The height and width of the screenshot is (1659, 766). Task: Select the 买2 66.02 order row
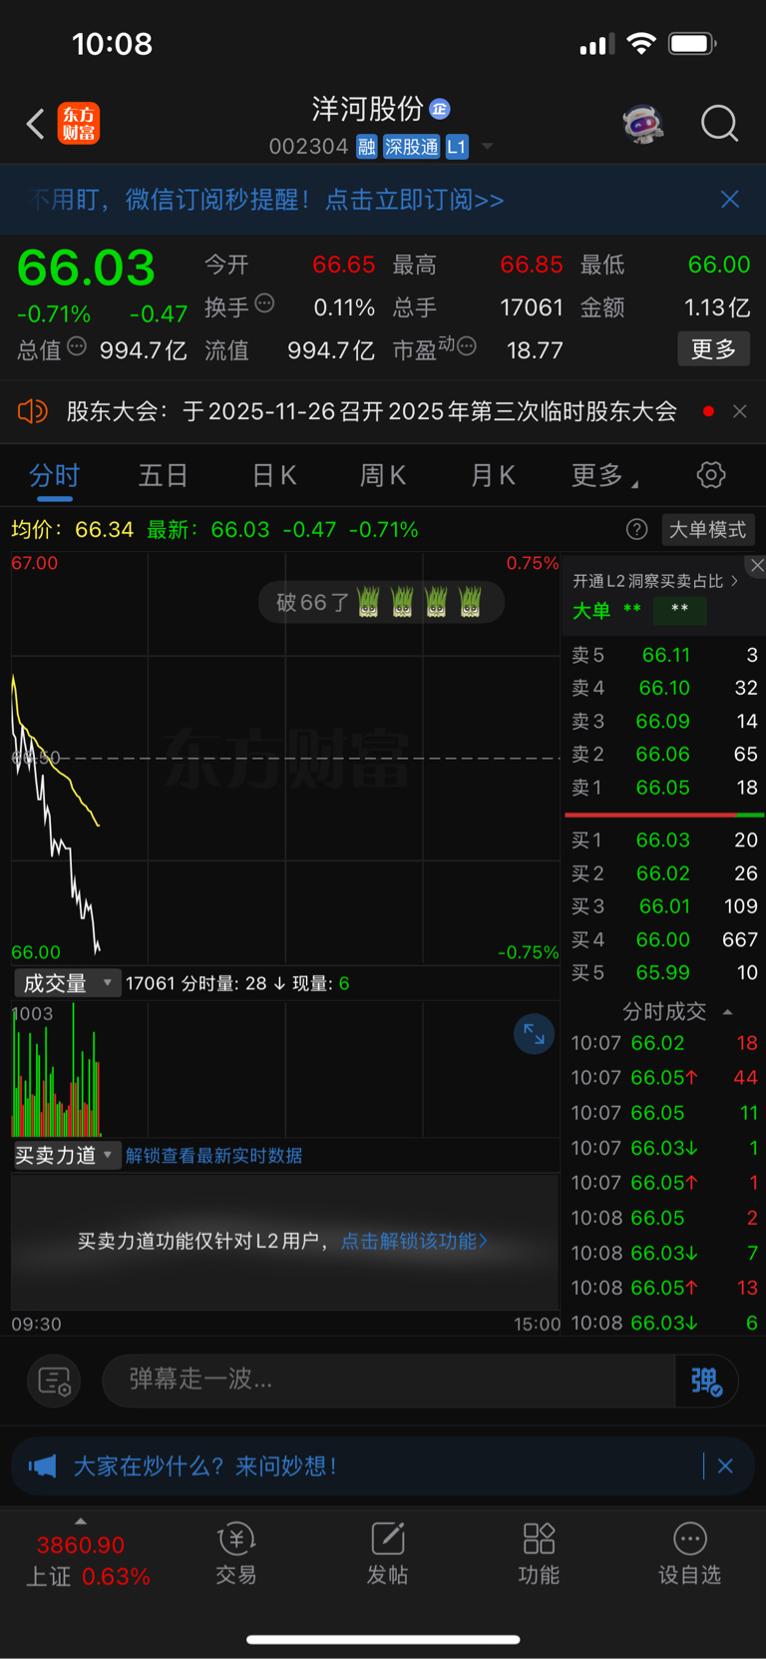(664, 873)
